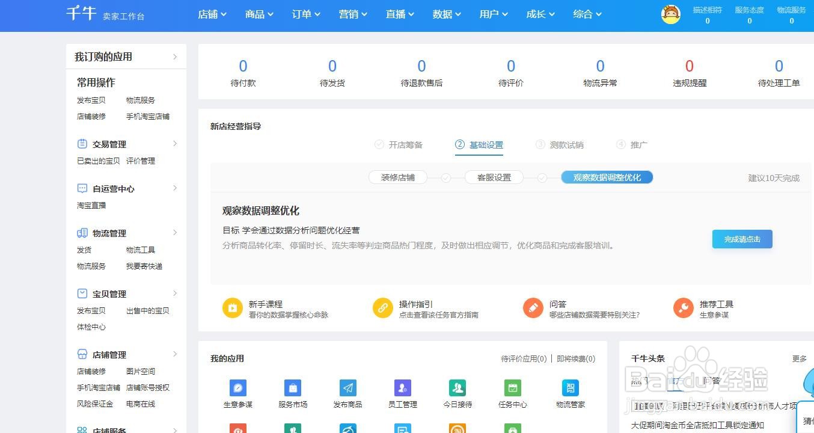Click 出售中的宝贝 in sidebar
Viewport: 814px width, 433px height.
coord(148,310)
